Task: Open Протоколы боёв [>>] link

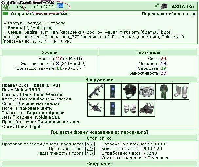Action: point(90,149)
